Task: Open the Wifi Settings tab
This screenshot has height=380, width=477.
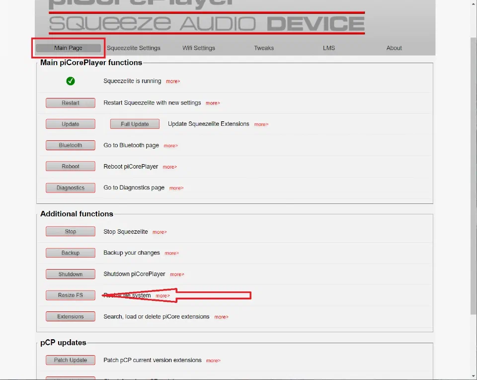Action: click(x=199, y=48)
